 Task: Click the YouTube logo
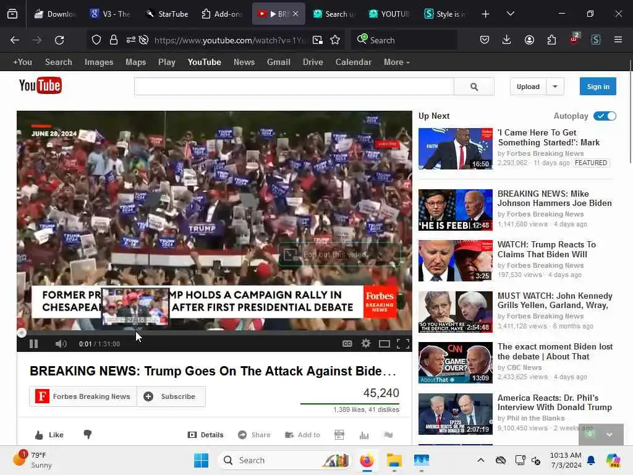[40, 85]
